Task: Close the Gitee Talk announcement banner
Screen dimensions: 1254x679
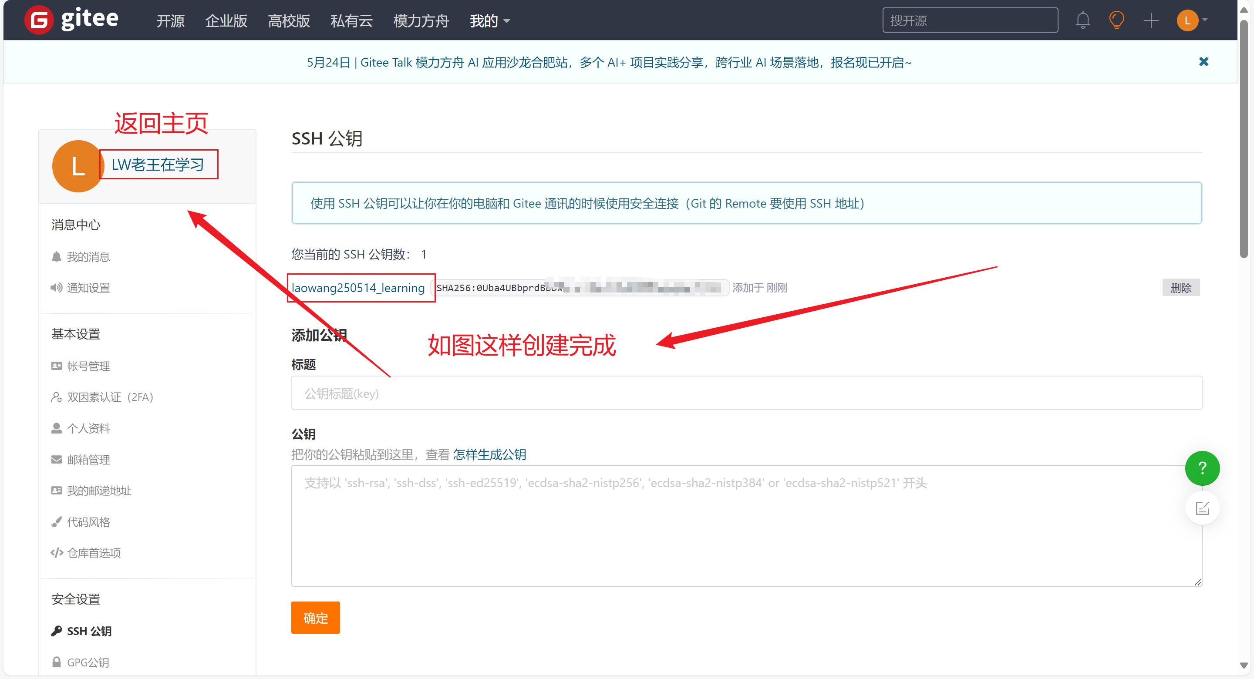Action: [x=1203, y=62]
